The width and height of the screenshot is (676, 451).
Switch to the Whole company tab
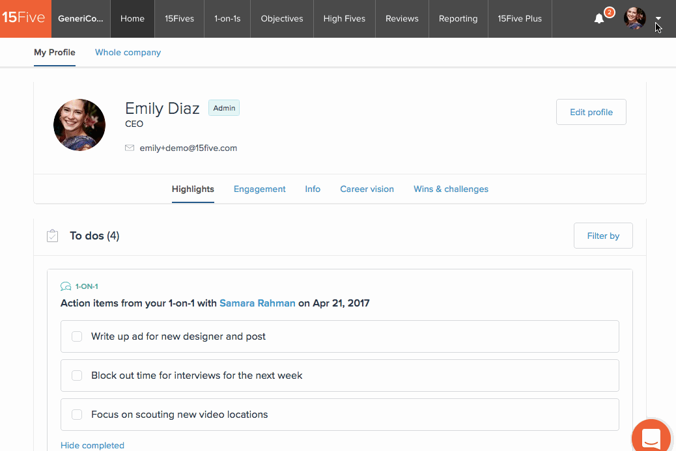(128, 53)
